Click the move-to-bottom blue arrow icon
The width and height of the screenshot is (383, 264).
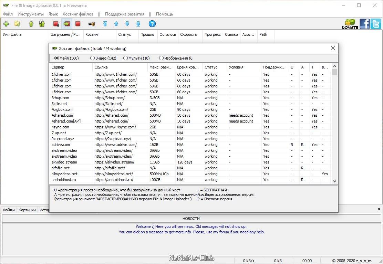(x=138, y=24)
